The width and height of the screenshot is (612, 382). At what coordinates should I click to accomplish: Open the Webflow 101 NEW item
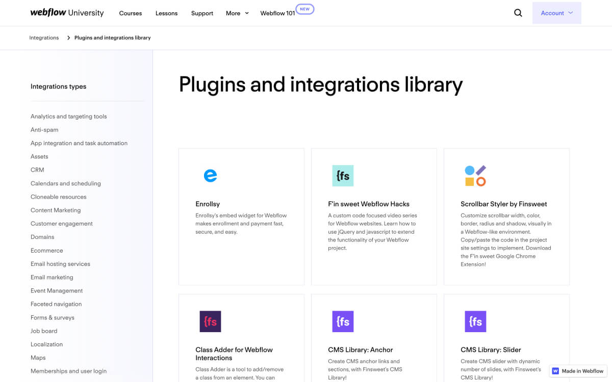[x=277, y=14]
